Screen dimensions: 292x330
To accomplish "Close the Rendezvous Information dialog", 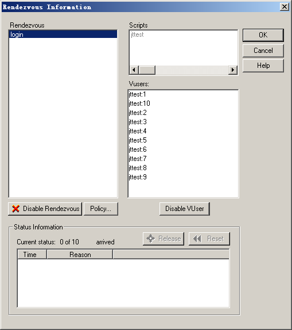I will coord(284,7).
